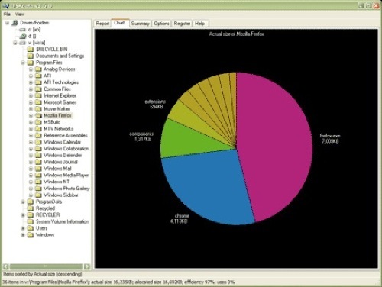The width and height of the screenshot is (382, 287).
Task: Click the Drives/Folders computer icon
Action: 15,23
